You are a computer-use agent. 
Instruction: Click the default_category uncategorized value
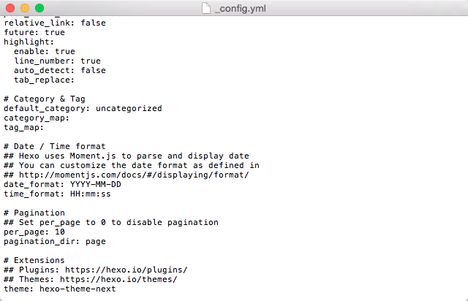pyautogui.click(x=129, y=108)
